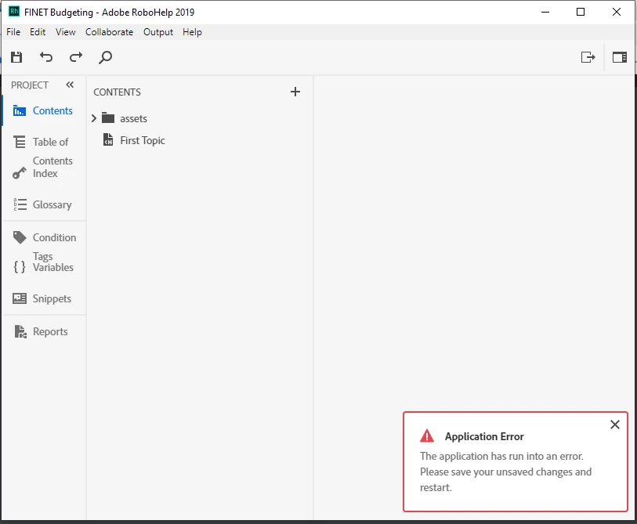Click the Snippets label in sidebar
Screen dimensions: 637x524
(x=52, y=299)
